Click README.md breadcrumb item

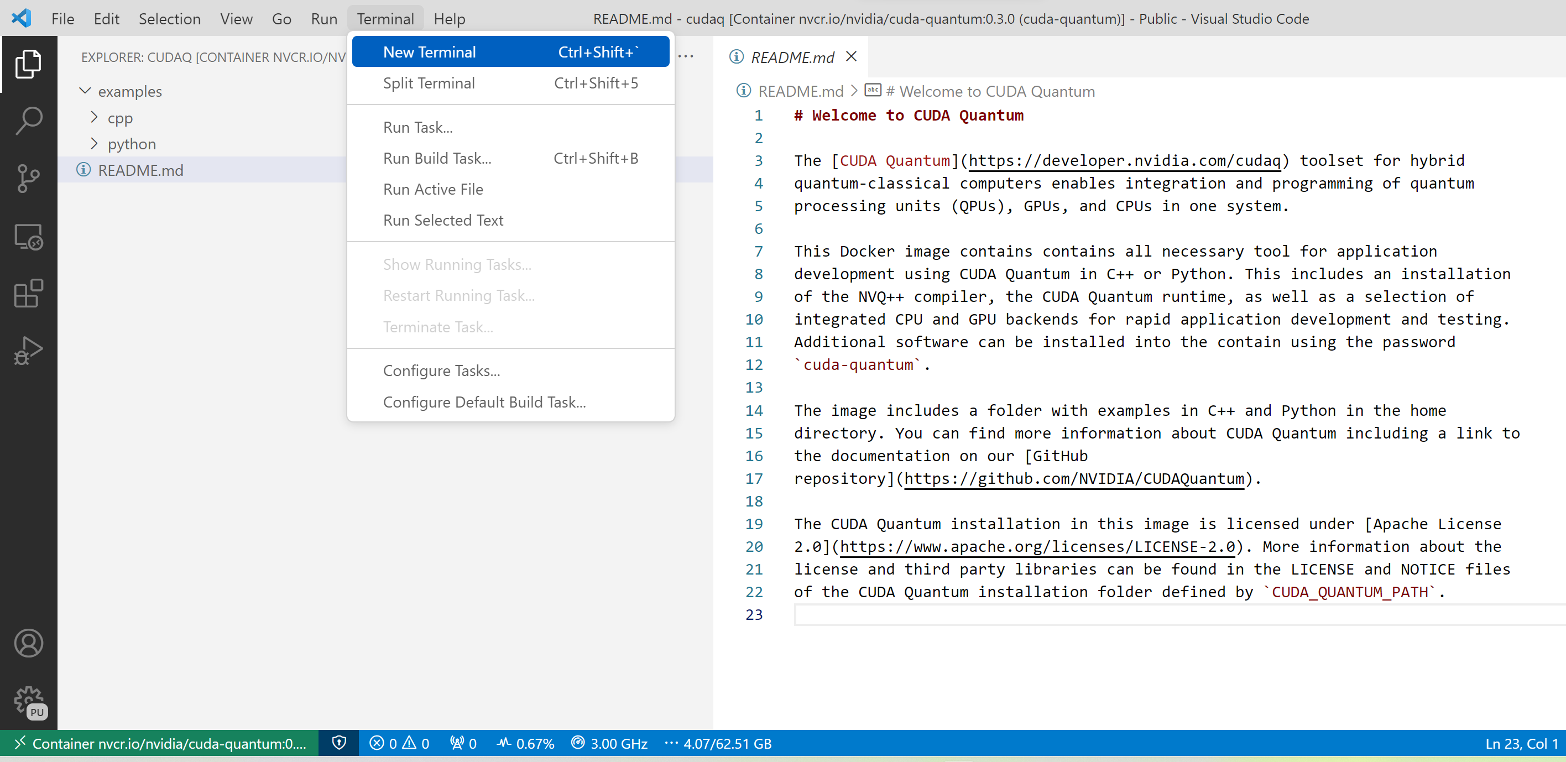[x=801, y=91]
